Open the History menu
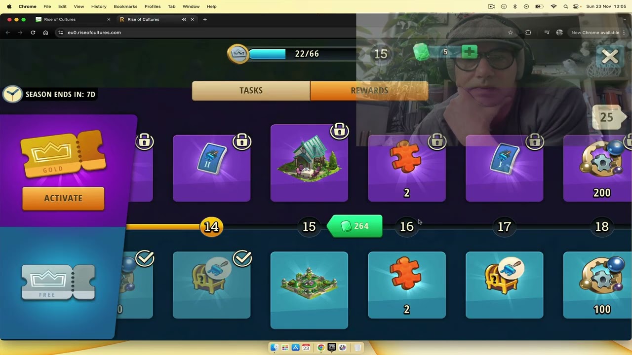Viewport: 632px width, 355px height. pos(99,6)
